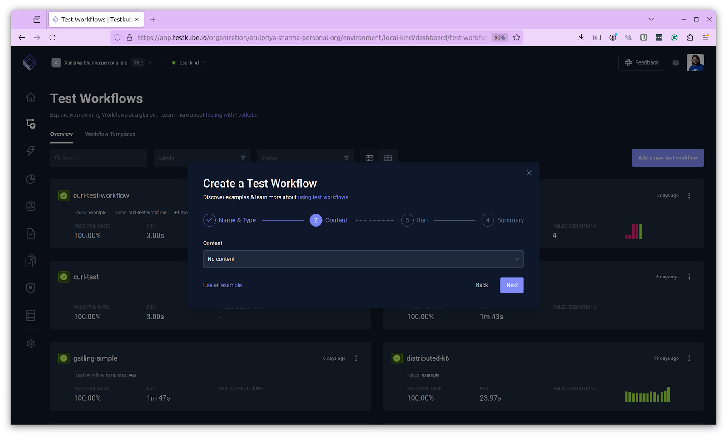Click distributed-k6 green execution bars chart
Viewport: 727px width, 437px height.
(x=647, y=394)
